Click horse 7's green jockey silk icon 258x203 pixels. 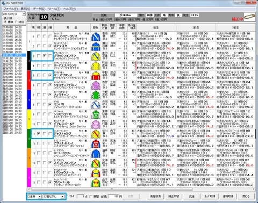(96, 95)
